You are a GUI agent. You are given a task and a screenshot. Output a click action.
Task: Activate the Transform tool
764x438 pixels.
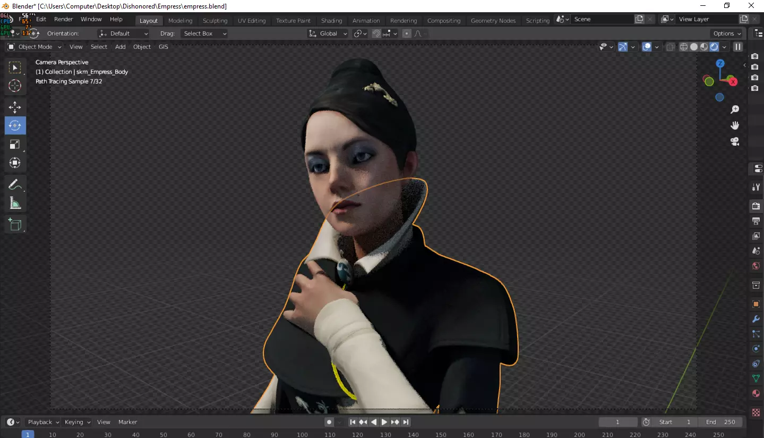click(15, 163)
